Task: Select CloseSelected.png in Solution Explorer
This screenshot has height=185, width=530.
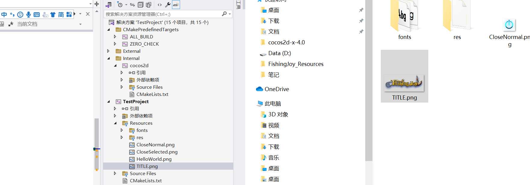Action: pos(157,152)
